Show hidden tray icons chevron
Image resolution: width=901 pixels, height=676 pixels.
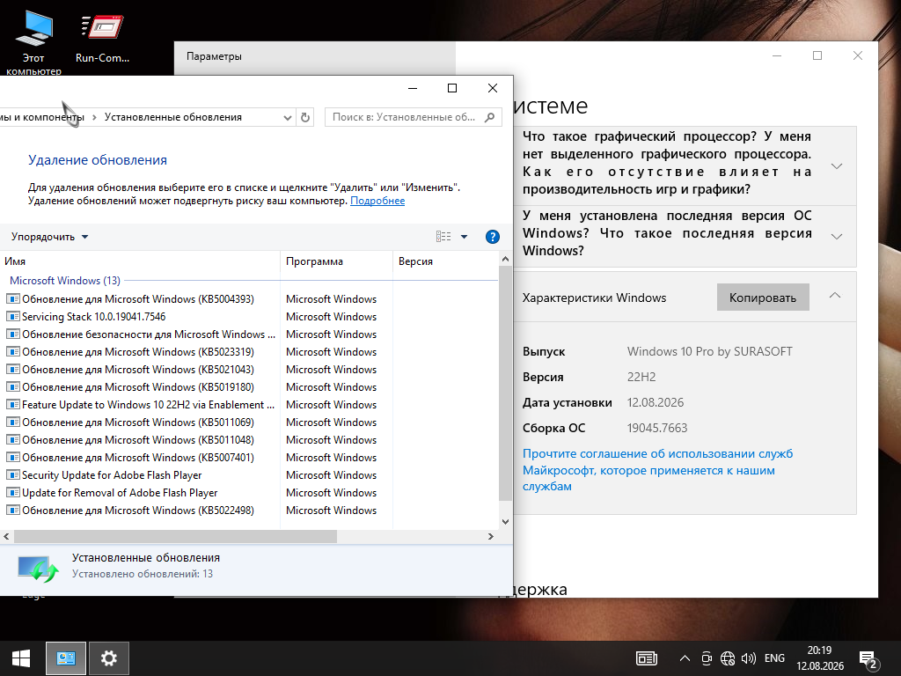(685, 658)
